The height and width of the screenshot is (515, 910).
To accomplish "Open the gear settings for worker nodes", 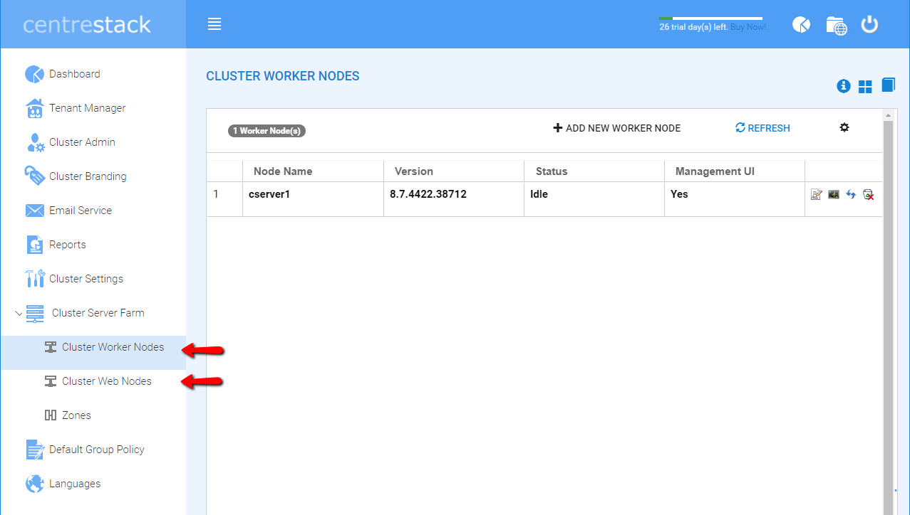I will pyautogui.click(x=844, y=127).
